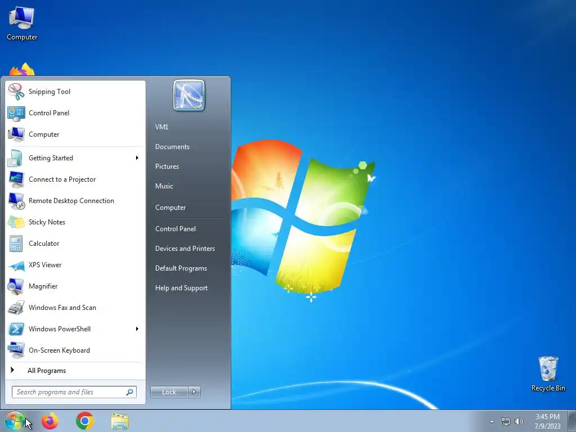Click the Windows PowerShell icon
This screenshot has height=432, width=576.
pyautogui.click(x=16, y=329)
